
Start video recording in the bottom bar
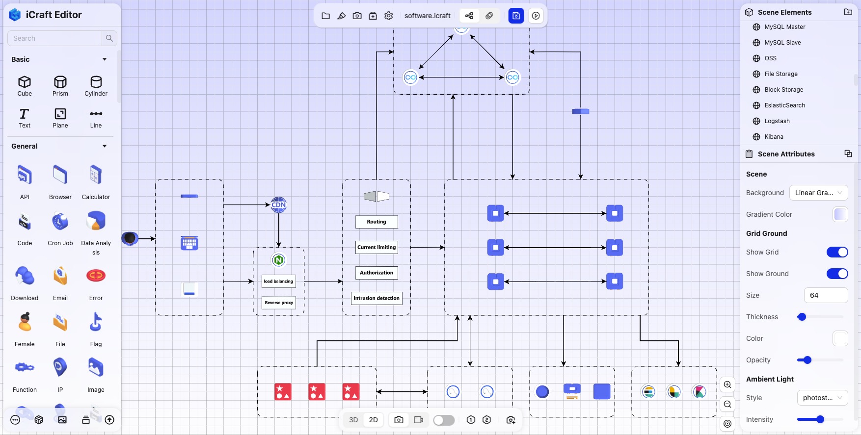418,420
